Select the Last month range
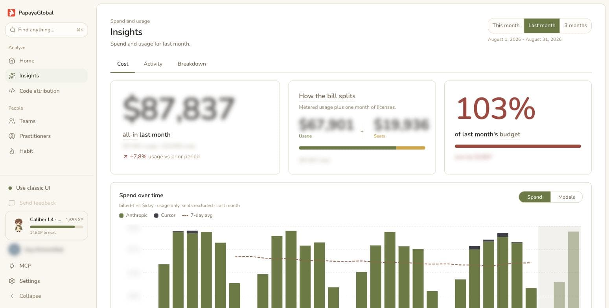The image size is (609, 308). coord(542,26)
